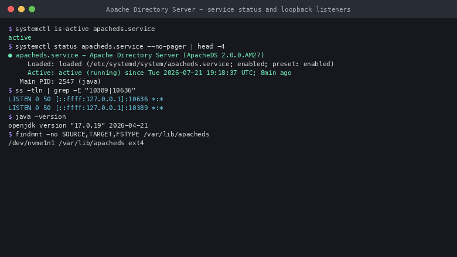Viewport: 457px width, 257px height.
Task: Click the green 'active' output line
Action: coord(20,37)
